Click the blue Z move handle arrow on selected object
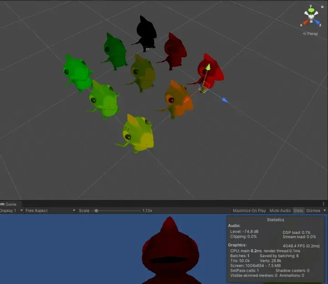Screen dimensions: 328x284 (225, 100)
